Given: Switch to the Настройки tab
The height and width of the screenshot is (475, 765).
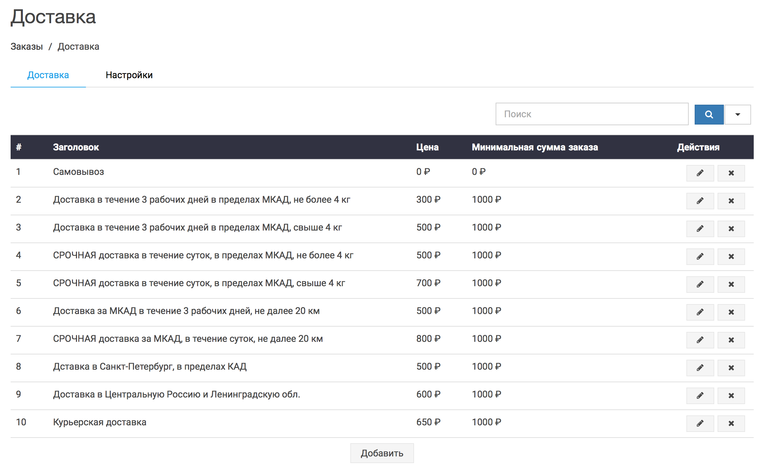Looking at the screenshot, I should (129, 75).
